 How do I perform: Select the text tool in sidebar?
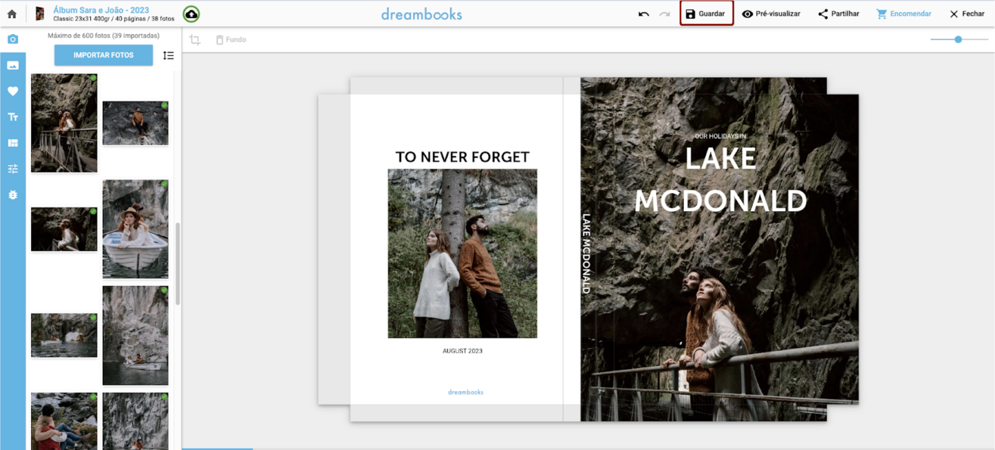tap(13, 117)
